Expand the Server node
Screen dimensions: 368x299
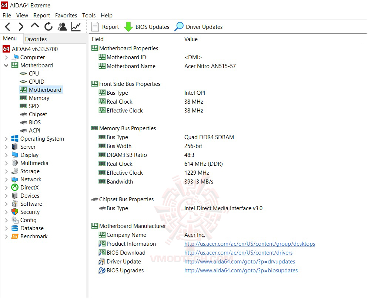6,147
